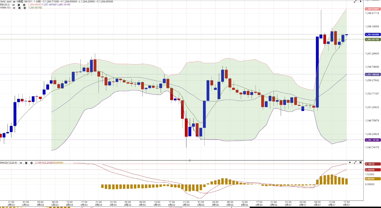Viewport: 381px width, 208px height.
Task: Click price axis tick 1,261.29450
Action: pyautogui.click(x=372, y=54)
